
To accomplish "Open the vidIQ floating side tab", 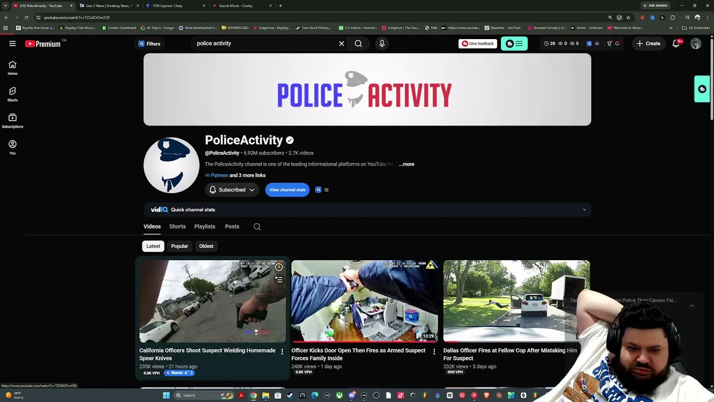I will 702,89.
